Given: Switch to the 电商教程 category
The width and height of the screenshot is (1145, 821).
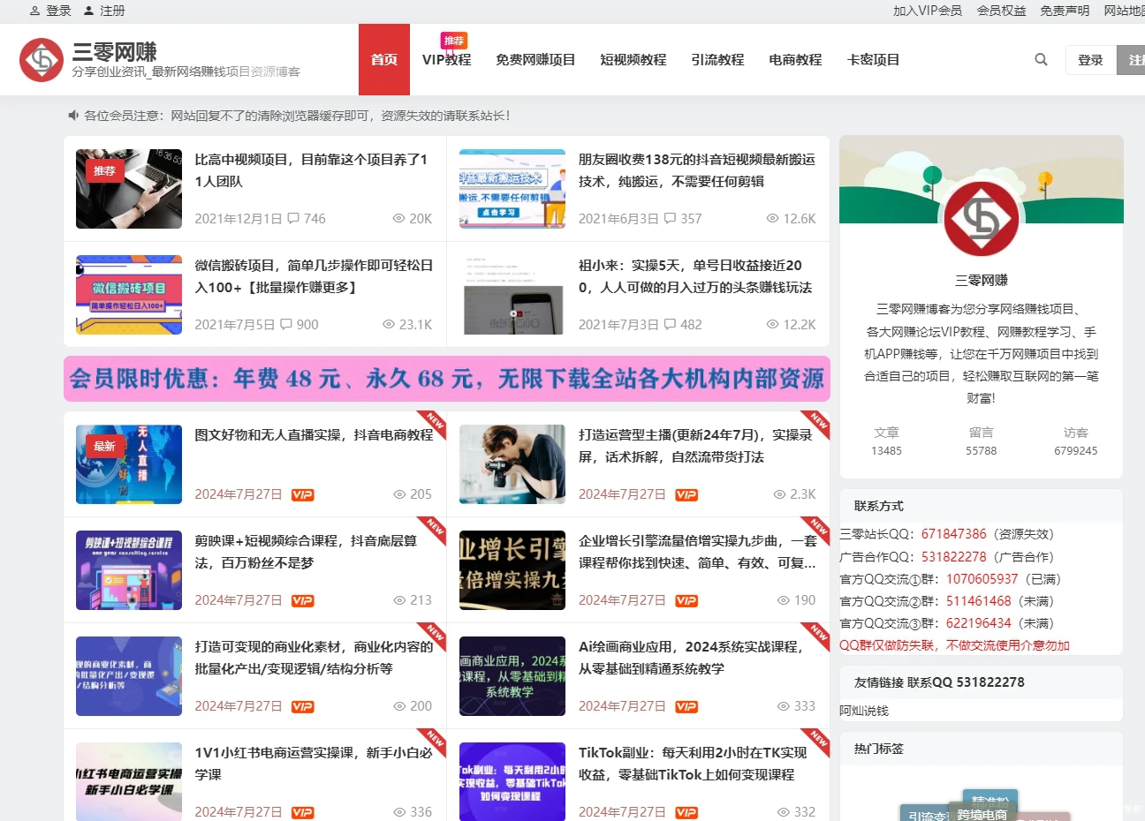Looking at the screenshot, I should click(794, 59).
